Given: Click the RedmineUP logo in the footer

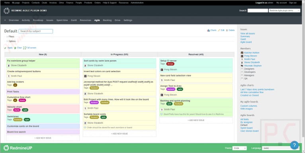Looking at the screenshot, I should click(x=18, y=148).
